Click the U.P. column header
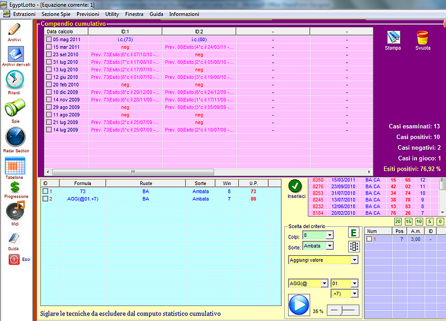 pos(253,183)
